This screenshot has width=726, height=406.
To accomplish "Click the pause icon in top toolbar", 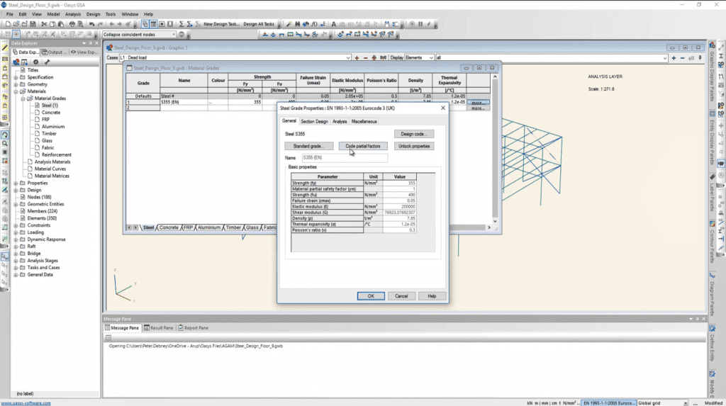I will (x=420, y=24).
